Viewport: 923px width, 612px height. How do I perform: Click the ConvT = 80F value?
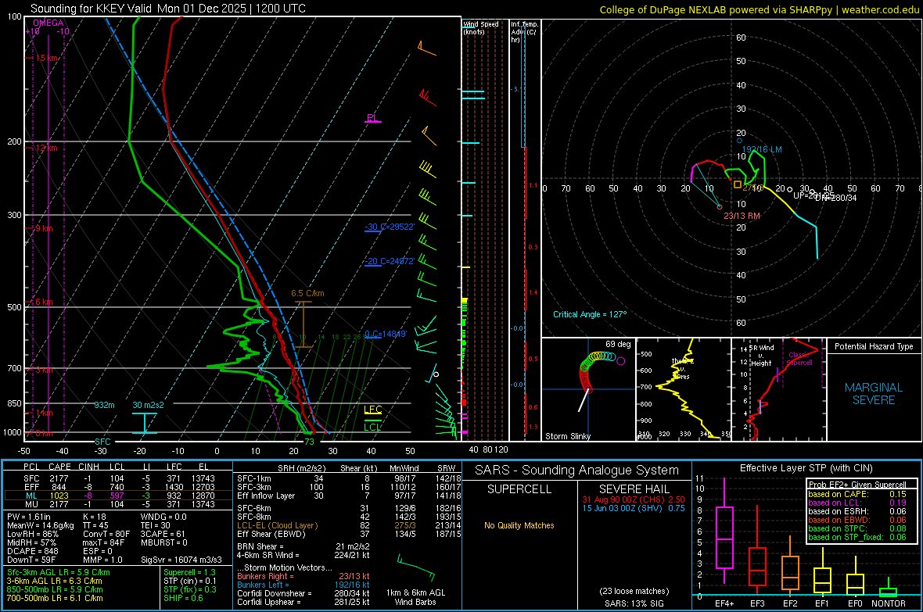click(106, 534)
